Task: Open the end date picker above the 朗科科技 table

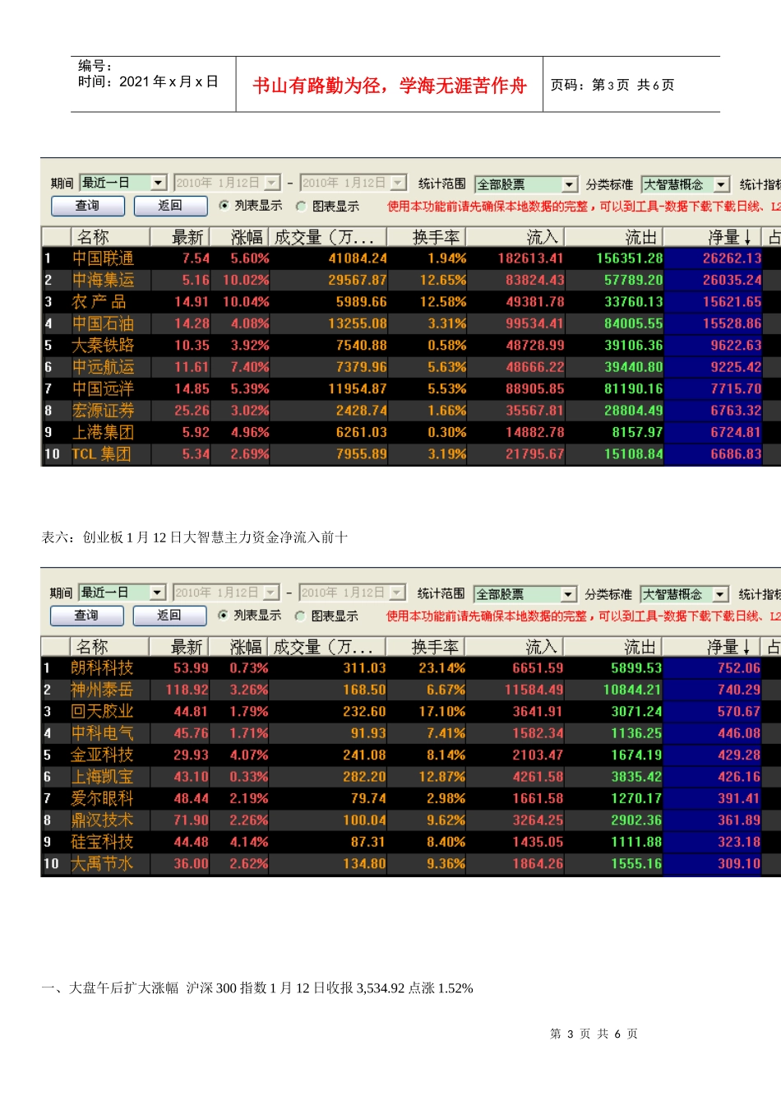Action: click(x=353, y=592)
